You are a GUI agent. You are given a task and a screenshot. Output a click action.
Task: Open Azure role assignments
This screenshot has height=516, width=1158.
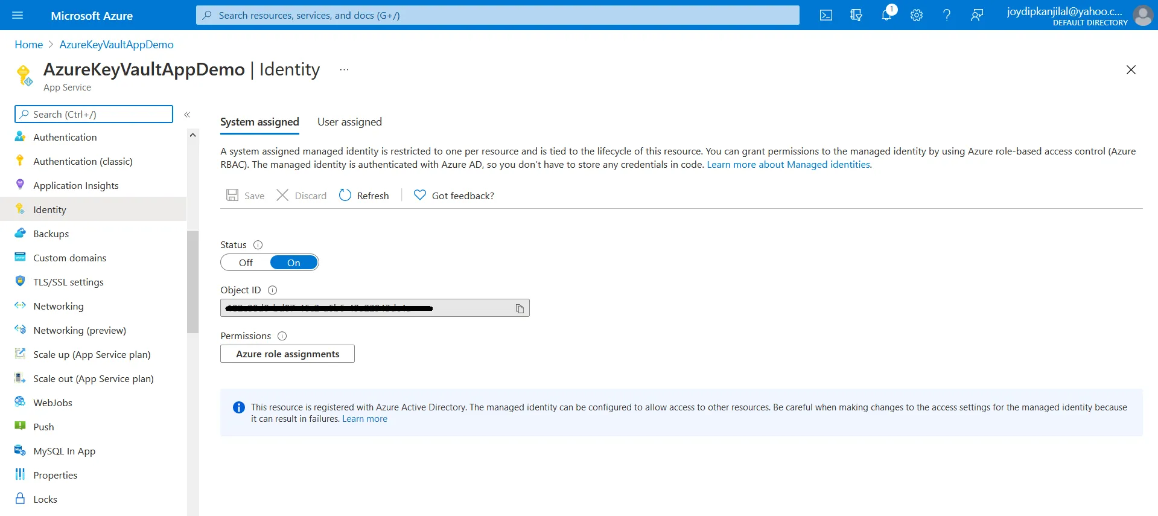287,354
